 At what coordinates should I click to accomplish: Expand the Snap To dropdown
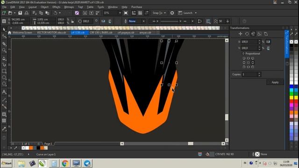[165, 13]
